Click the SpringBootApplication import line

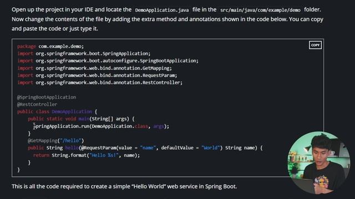point(108,61)
